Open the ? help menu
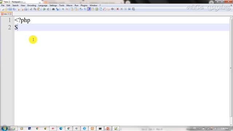Screen dimensions: 233x131 [x=100, y=5]
